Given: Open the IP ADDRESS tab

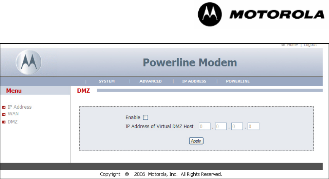Looking at the screenshot, I should [x=194, y=81].
